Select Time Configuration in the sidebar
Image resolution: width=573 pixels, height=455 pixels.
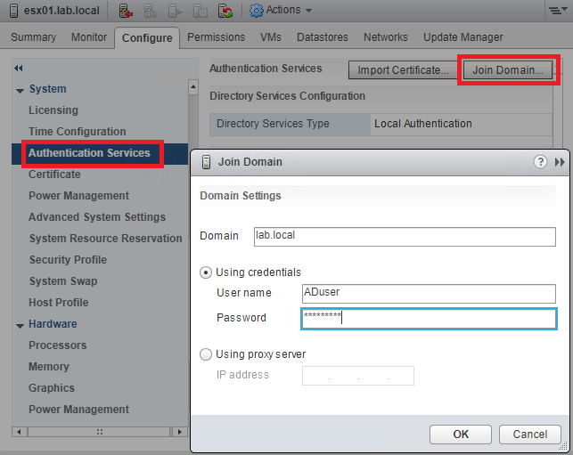[78, 132]
